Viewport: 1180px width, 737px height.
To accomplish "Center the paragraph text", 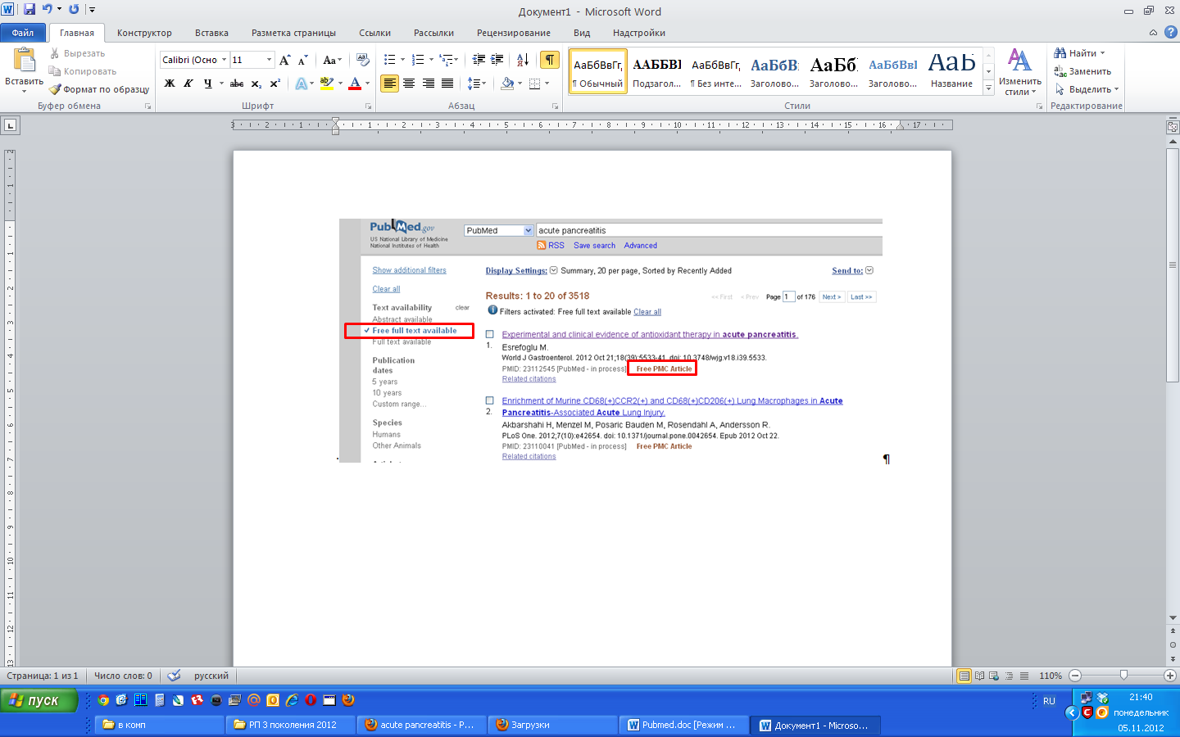I will 409,84.
